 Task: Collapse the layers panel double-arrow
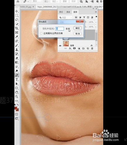(x=93, y=9)
